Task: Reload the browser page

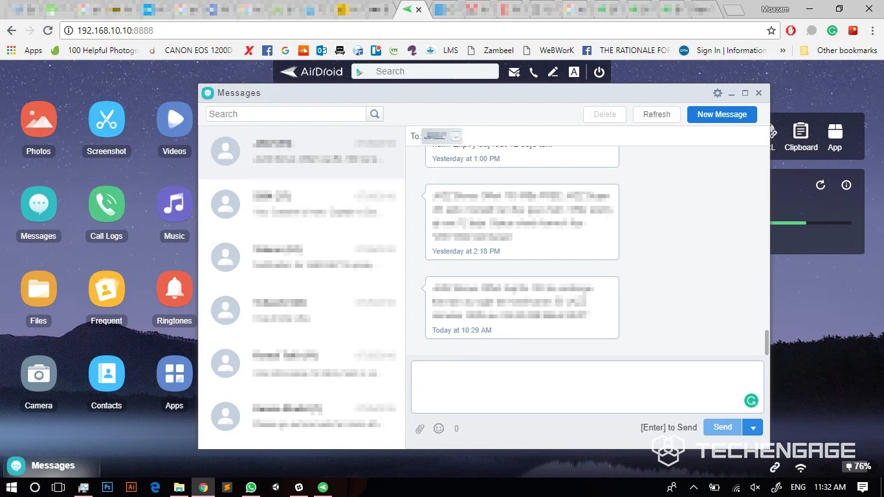Action: pos(48,30)
